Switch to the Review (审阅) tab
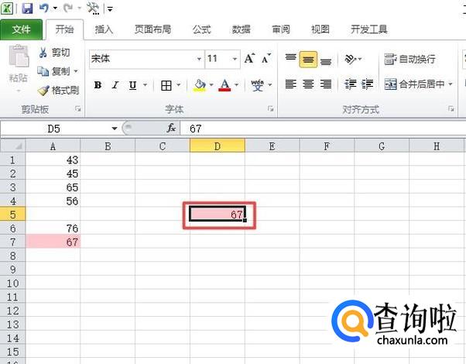The image size is (466, 364). [281, 29]
